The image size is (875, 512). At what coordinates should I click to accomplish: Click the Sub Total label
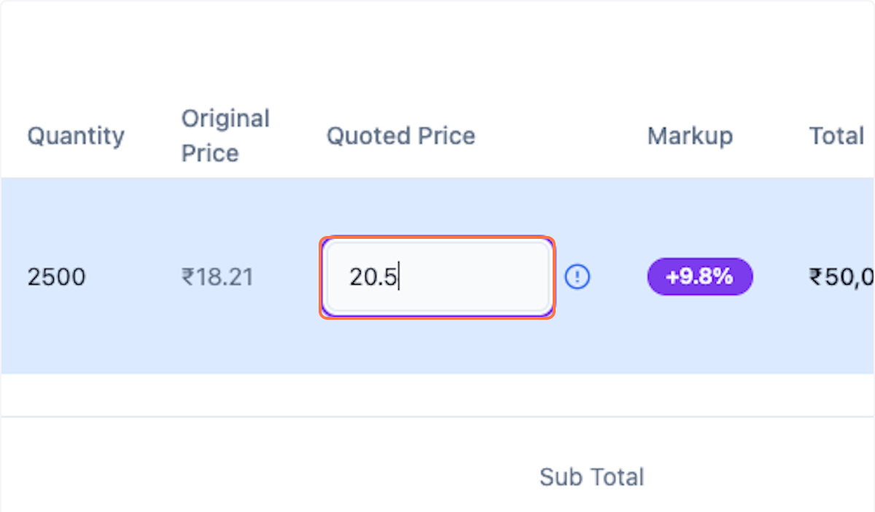pyautogui.click(x=591, y=477)
